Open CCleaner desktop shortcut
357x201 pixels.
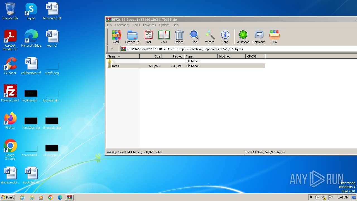coord(10,66)
